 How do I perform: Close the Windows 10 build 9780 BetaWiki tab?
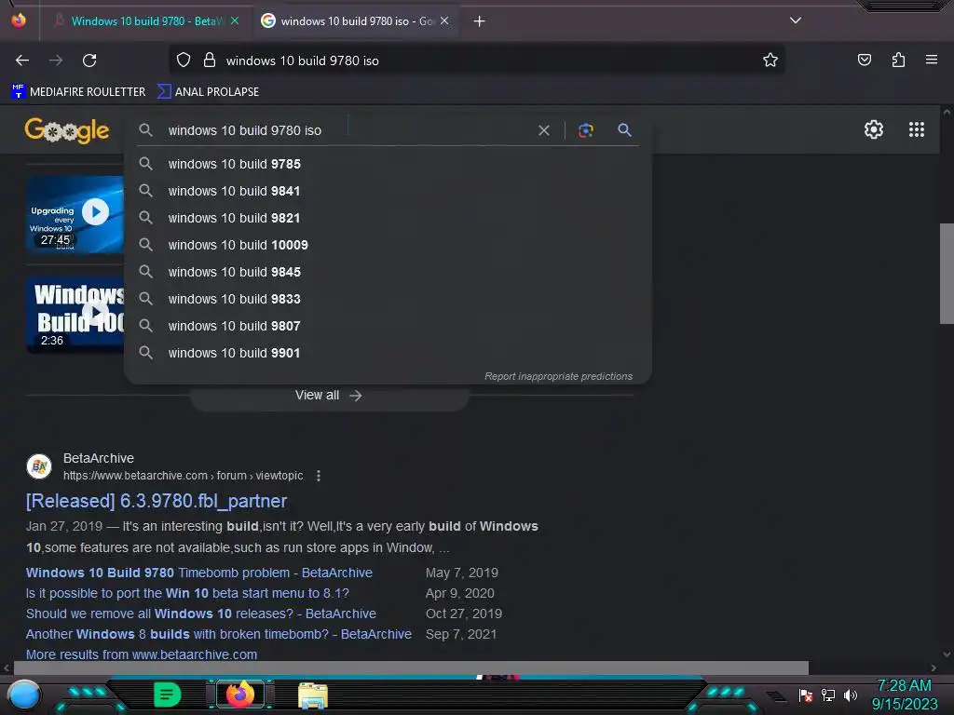click(235, 20)
